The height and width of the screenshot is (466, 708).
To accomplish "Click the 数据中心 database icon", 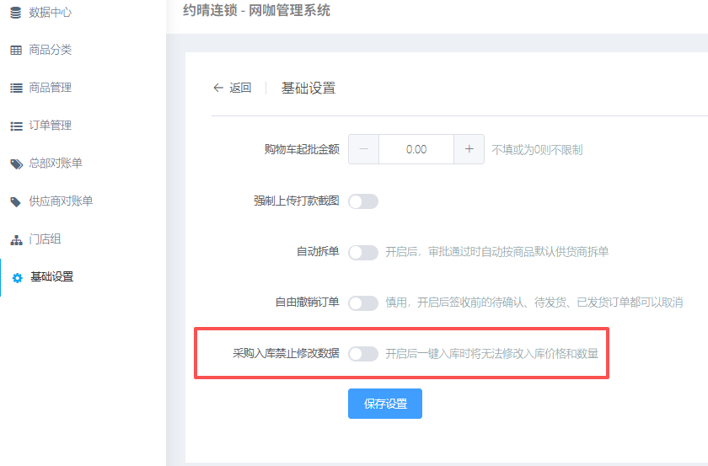I will [16, 13].
